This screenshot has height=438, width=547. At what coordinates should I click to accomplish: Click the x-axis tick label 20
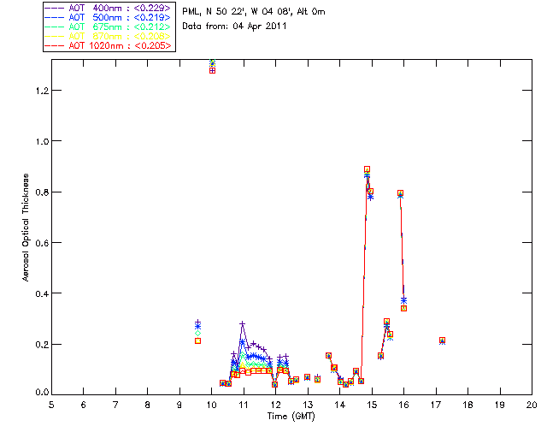(x=532, y=405)
